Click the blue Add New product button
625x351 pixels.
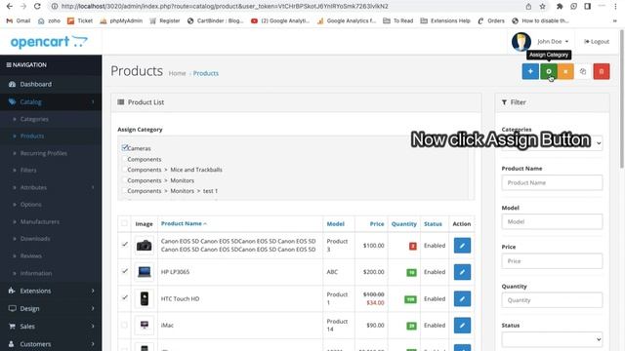pyautogui.click(x=530, y=71)
